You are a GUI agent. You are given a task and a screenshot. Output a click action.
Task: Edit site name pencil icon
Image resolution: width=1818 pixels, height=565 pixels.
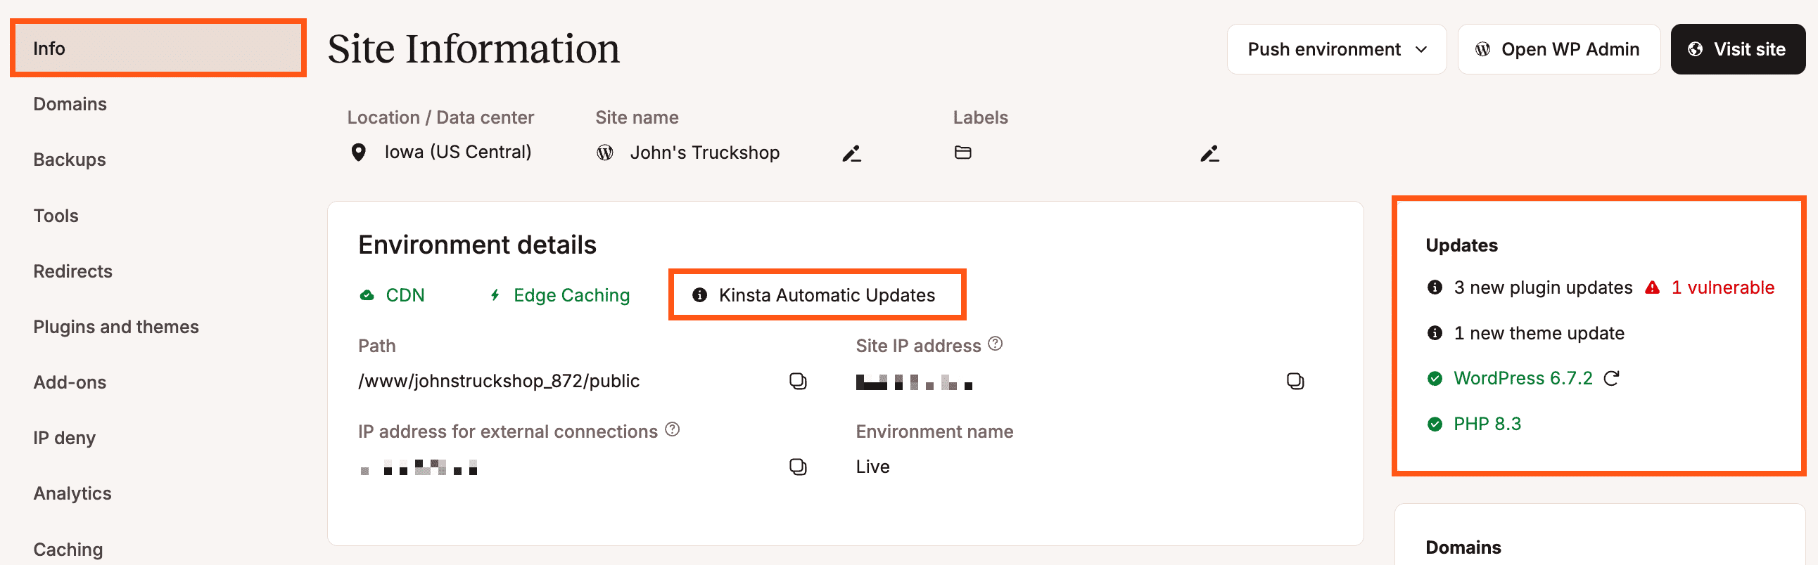click(x=852, y=153)
